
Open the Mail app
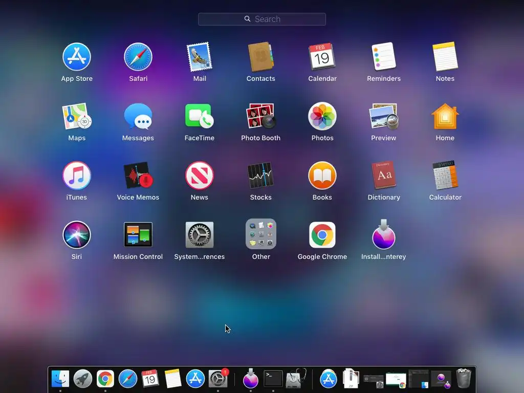click(200, 57)
